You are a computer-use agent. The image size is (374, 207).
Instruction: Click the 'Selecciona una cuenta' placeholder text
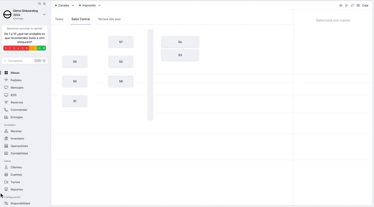pos(333,20)
